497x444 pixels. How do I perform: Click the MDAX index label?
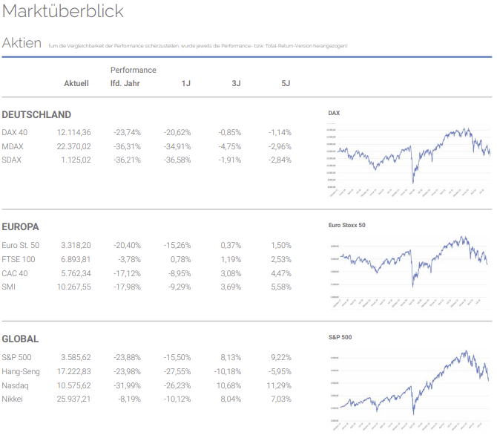click(13, 146)
